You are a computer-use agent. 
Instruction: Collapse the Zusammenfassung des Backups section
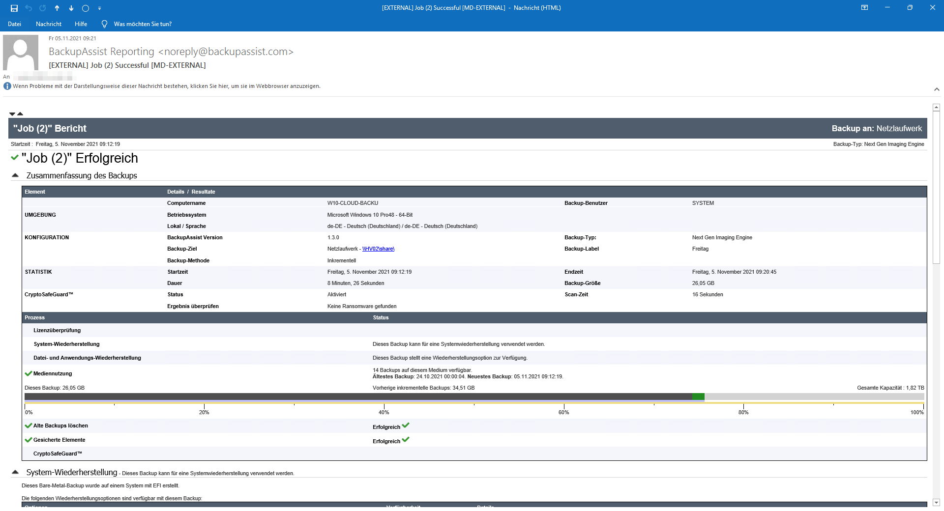[x=15, y=175]
